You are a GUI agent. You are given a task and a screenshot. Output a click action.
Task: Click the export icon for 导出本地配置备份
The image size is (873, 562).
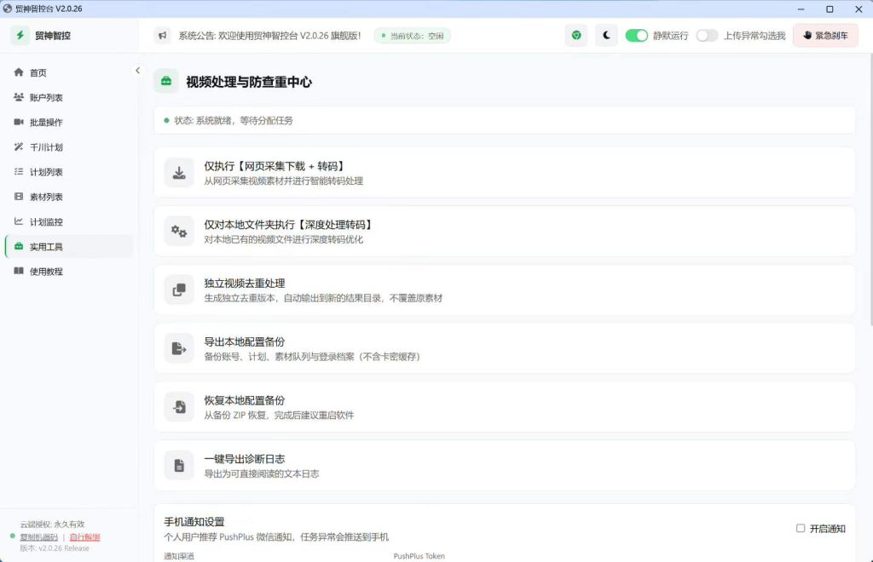click(179, 348)
